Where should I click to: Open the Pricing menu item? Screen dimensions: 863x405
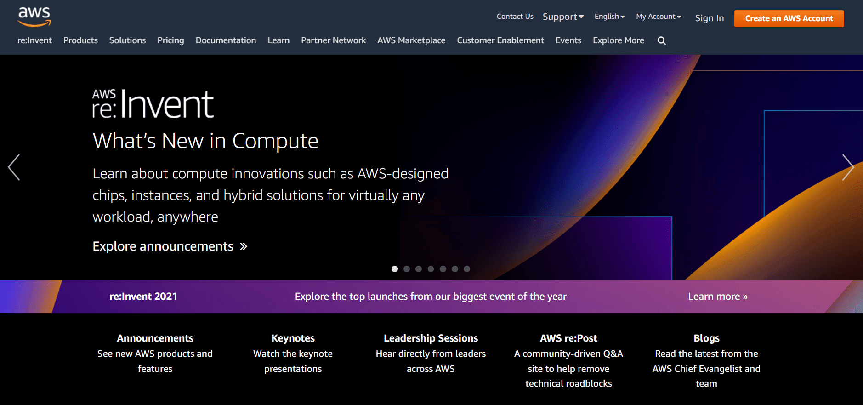click(x=170, y=40)
